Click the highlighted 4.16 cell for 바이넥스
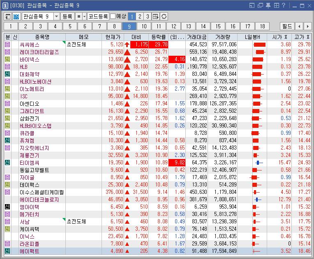 tap(177, 59)
